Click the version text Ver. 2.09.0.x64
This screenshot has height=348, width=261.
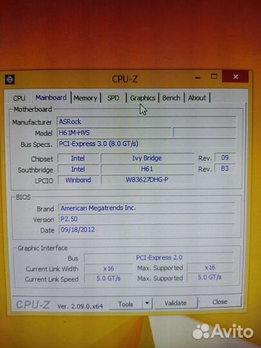[x=80, y=307]
